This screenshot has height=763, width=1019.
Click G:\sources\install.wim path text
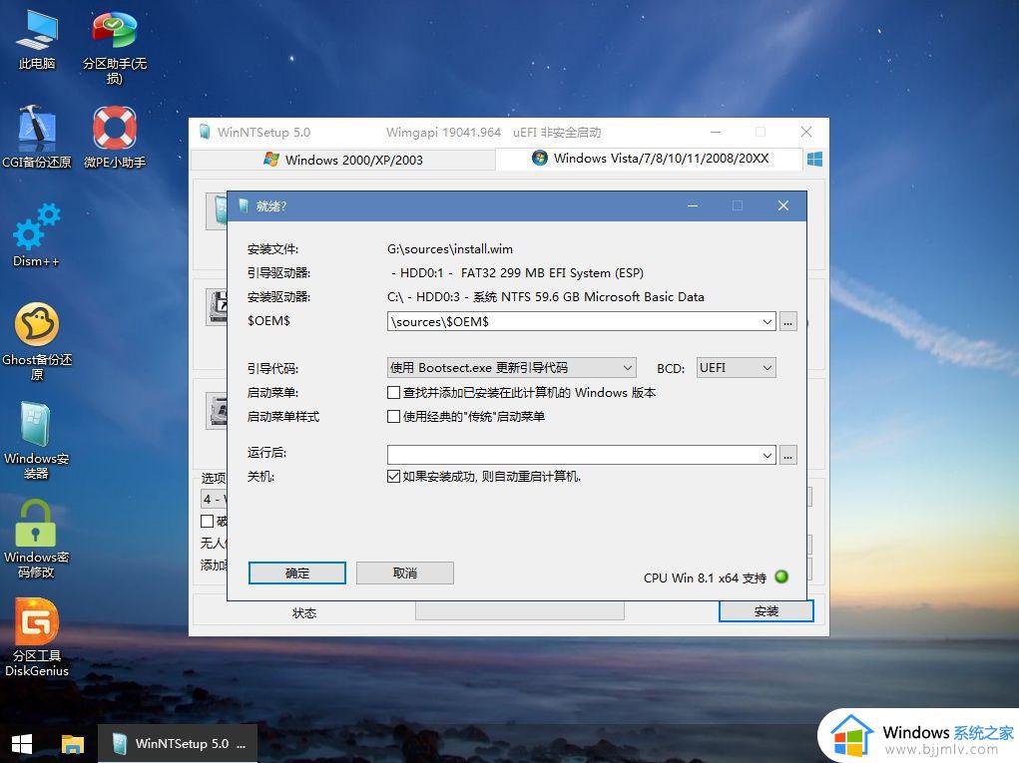click(x=450, y=248)
